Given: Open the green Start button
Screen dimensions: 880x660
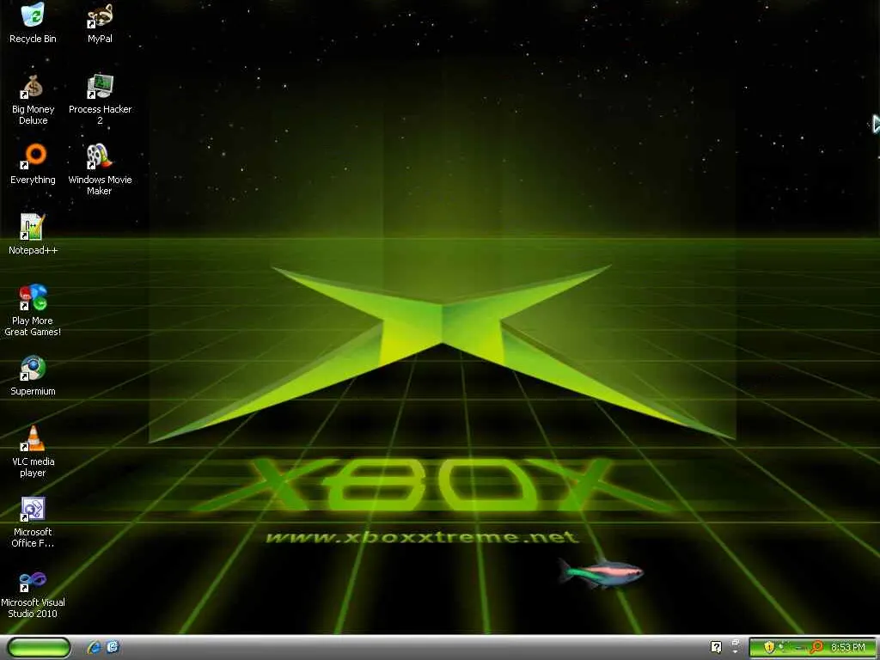Looking at the screenshot, I should 40,647.
